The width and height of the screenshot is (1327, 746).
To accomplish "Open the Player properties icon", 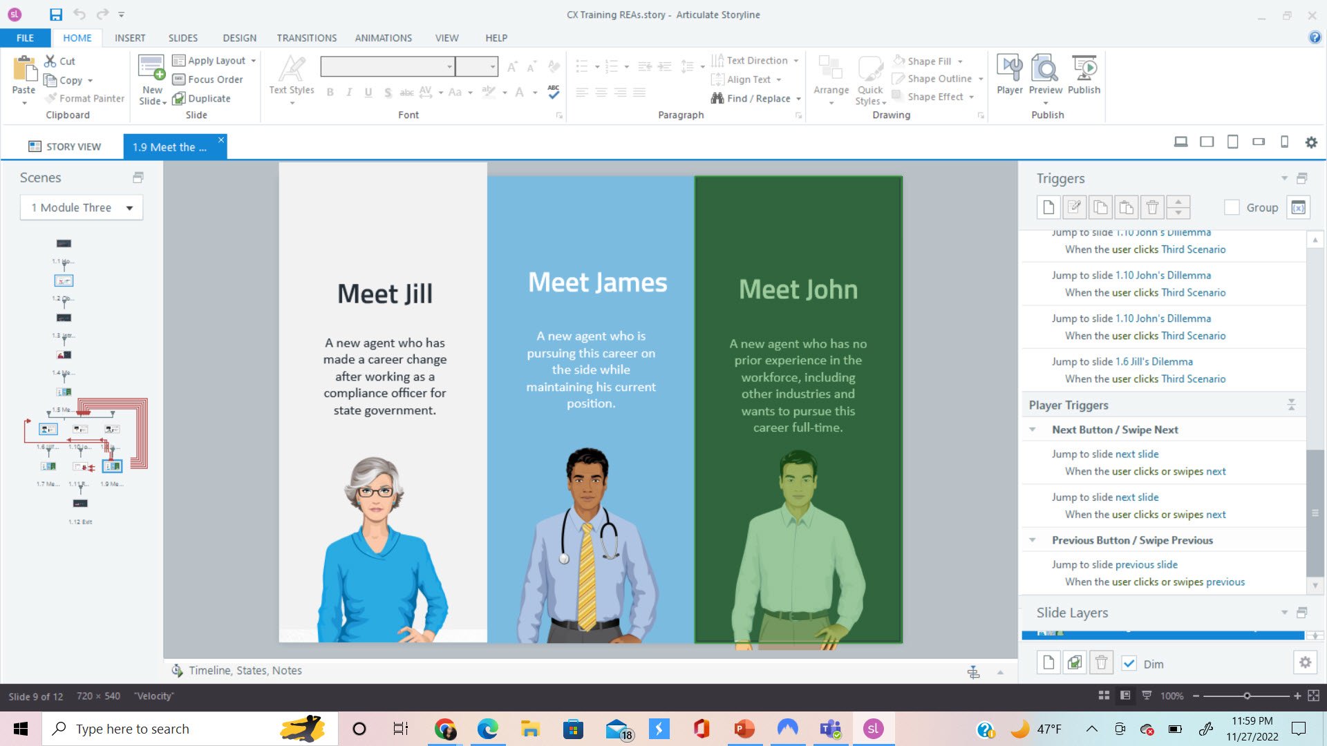I will tap(1009, 69).
